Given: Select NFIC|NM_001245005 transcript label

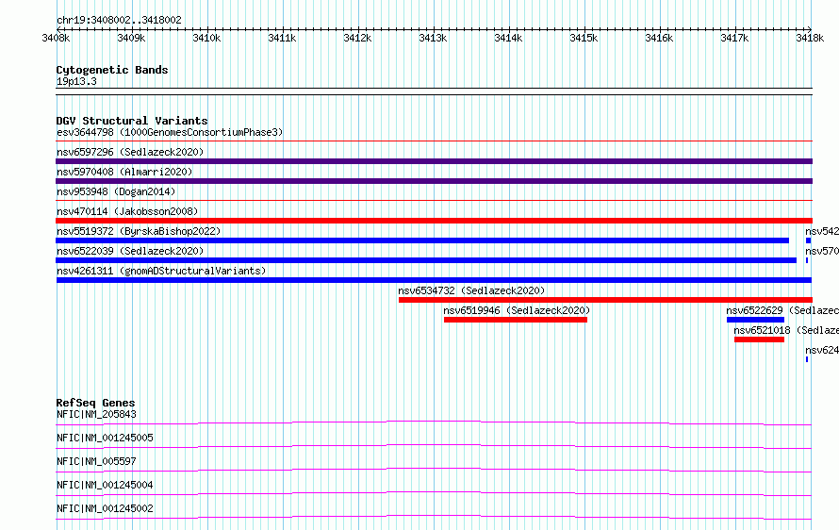Looking at the screenshot, I should tap(105, 438).
